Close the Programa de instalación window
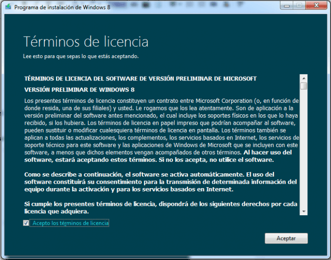This screenshot has width=331, height=260. click(x=316, y=6)
